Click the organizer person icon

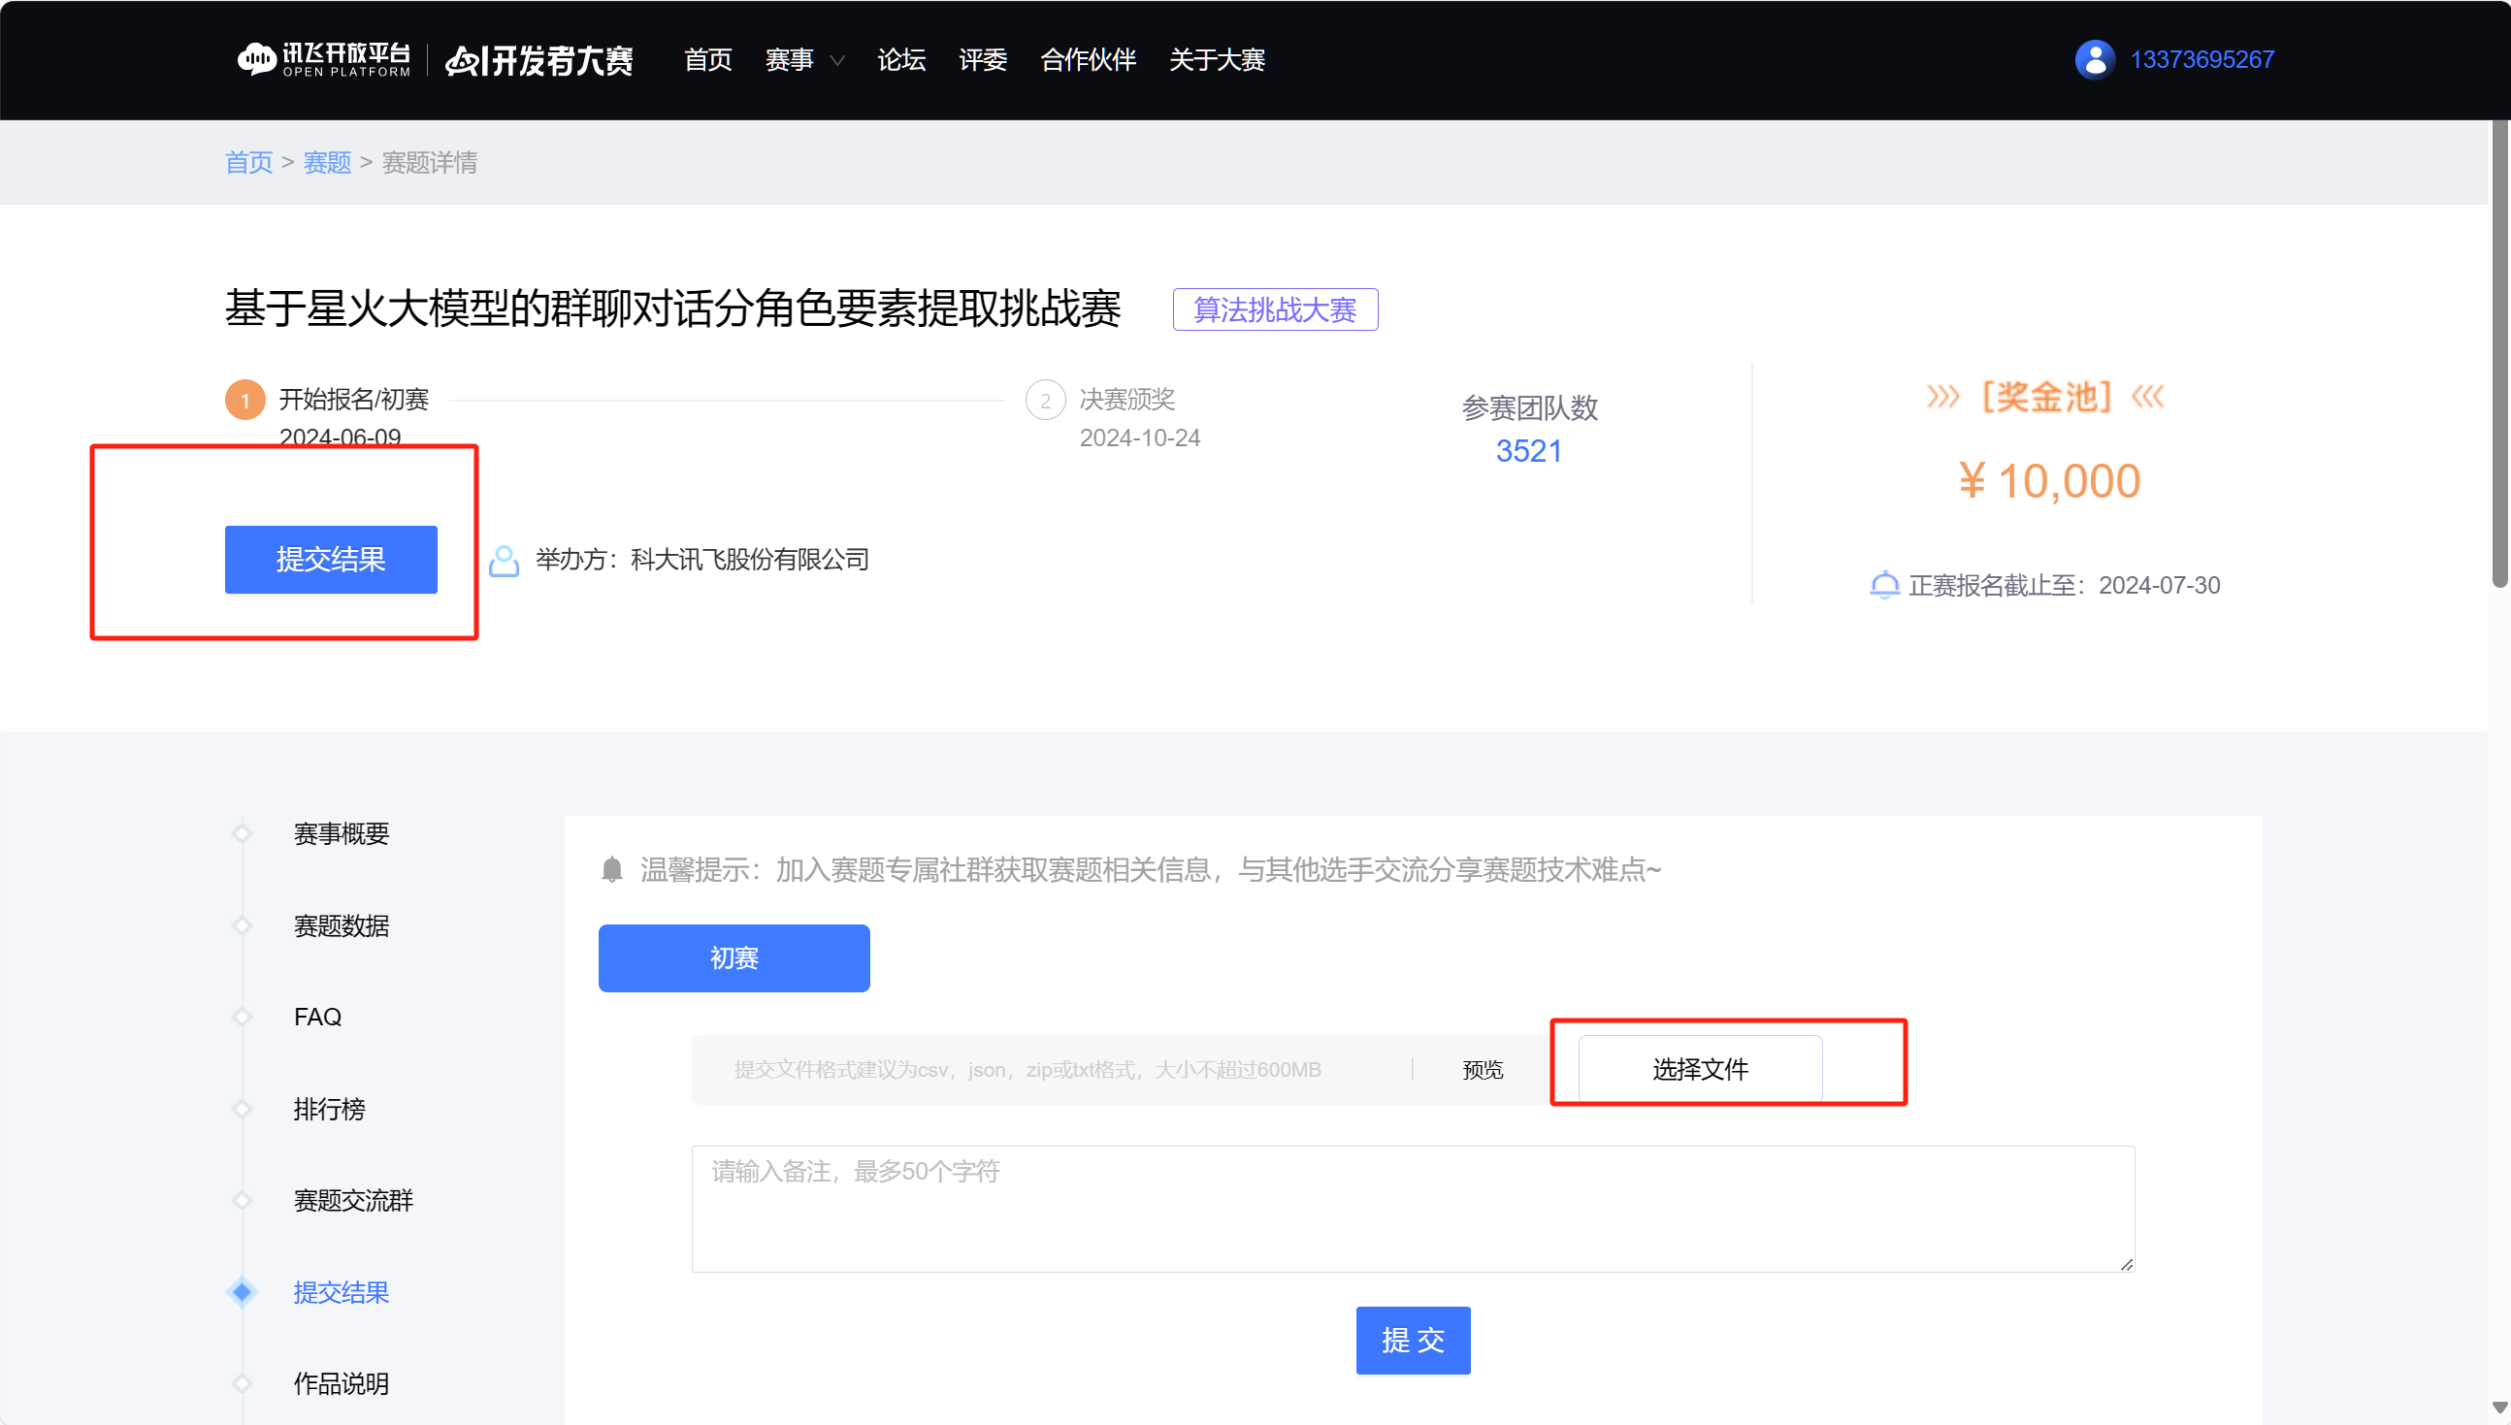(505, 561)
